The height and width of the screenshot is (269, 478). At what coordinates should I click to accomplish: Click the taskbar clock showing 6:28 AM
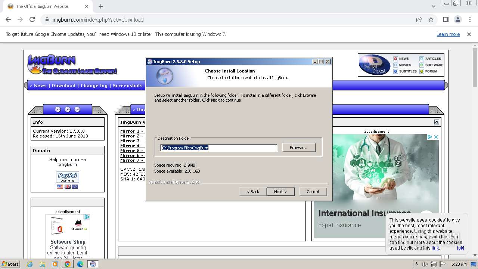459,264
